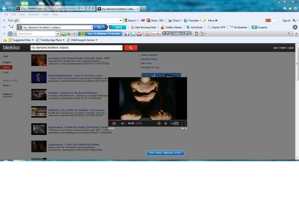Open the large toolbar settings gear

[x=295, y=27]
